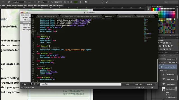Open the layer blend mode dropdown
This screenshot has height=100, width=179.
tap(162, 59)
